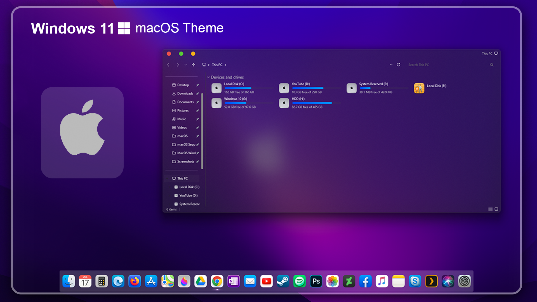Select This PC in the lower sidebar

coord(182,178)
